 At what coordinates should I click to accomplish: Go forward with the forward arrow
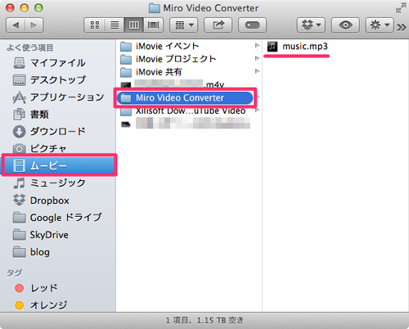tap(34, 25)
